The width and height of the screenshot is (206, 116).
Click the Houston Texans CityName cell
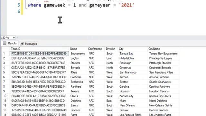(x=164, y=91)
